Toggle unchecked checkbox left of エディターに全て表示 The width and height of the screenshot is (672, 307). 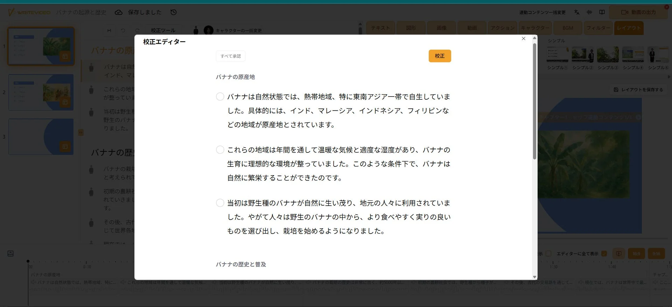pyautogui.click(x=548, y=254)
